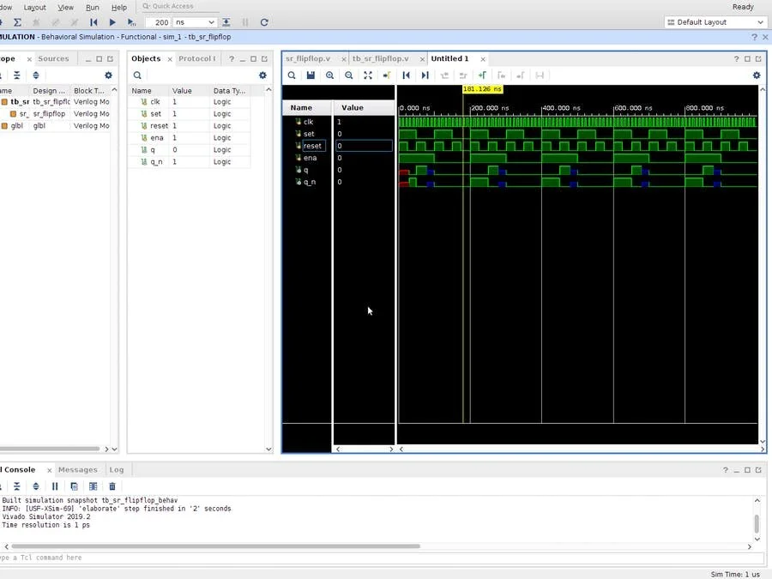Select the Zoom Fit icon in waveform toolbar
772x579 pixels.
pyautogui.click(x=367, y=75)
